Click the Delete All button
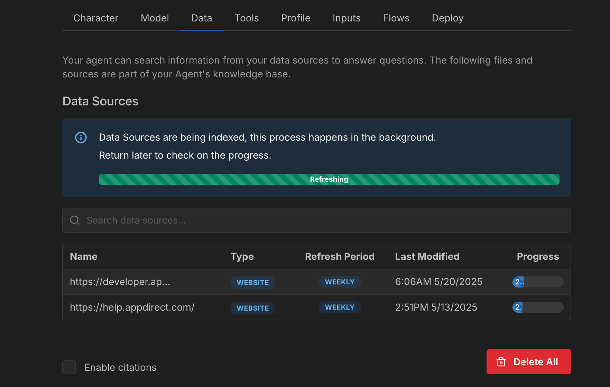This screenshot has height=387, width=610. click(x=529, y=362)
